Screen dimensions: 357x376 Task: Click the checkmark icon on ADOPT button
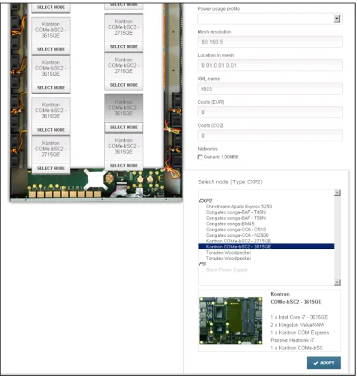tap(316, 363)
